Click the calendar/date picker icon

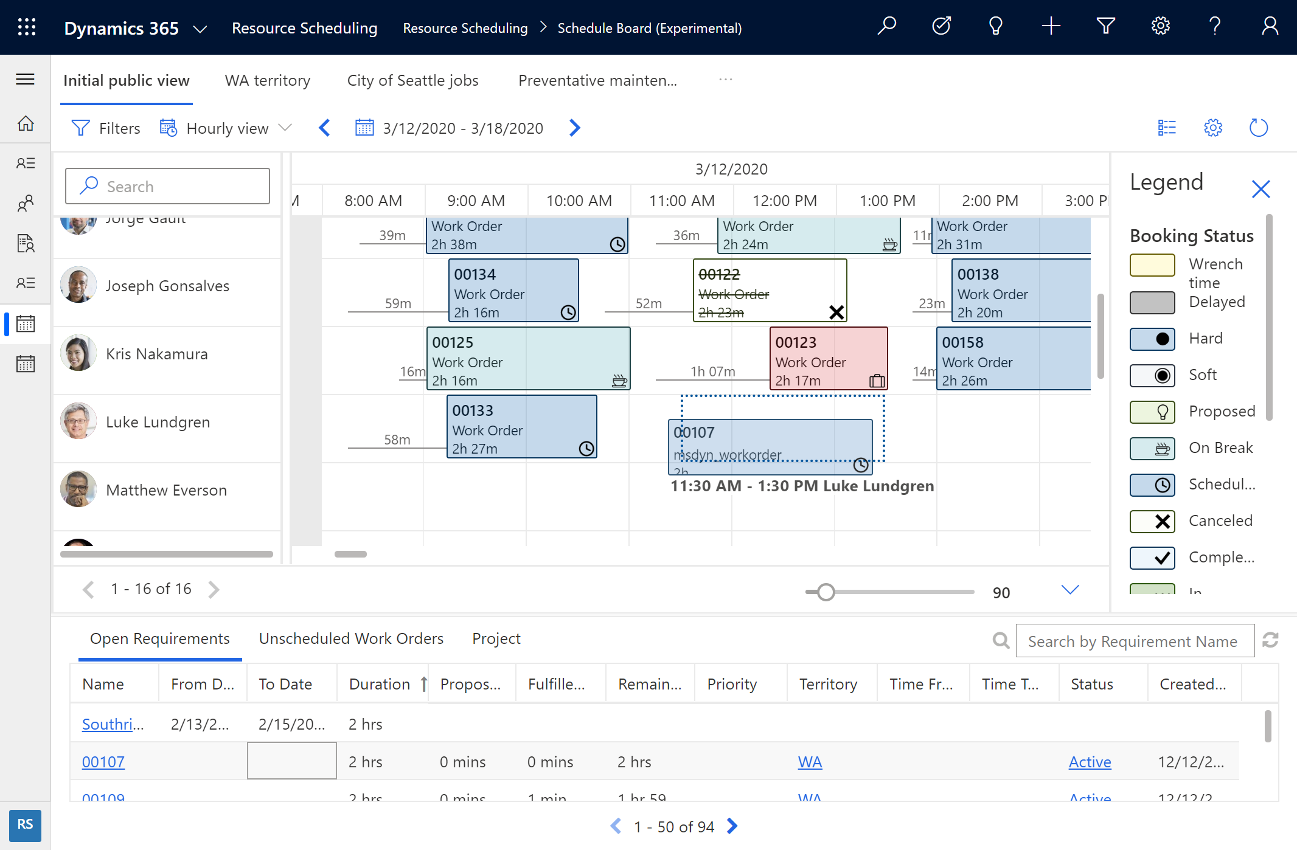[x=363, y=128]
